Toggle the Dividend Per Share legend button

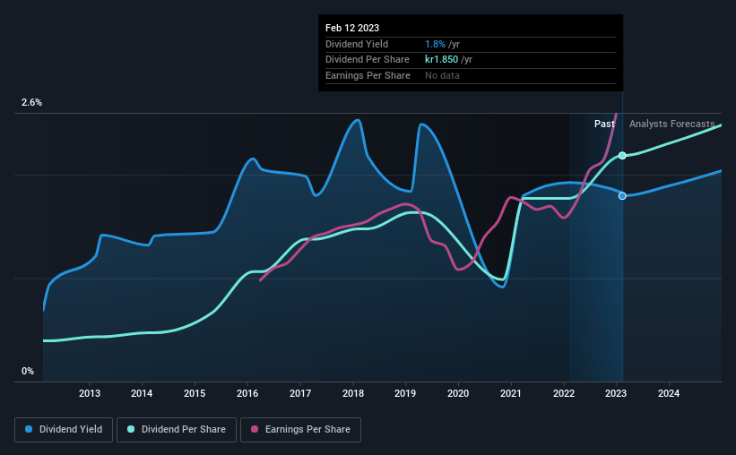pyautogui.click(x=177, y=430)
